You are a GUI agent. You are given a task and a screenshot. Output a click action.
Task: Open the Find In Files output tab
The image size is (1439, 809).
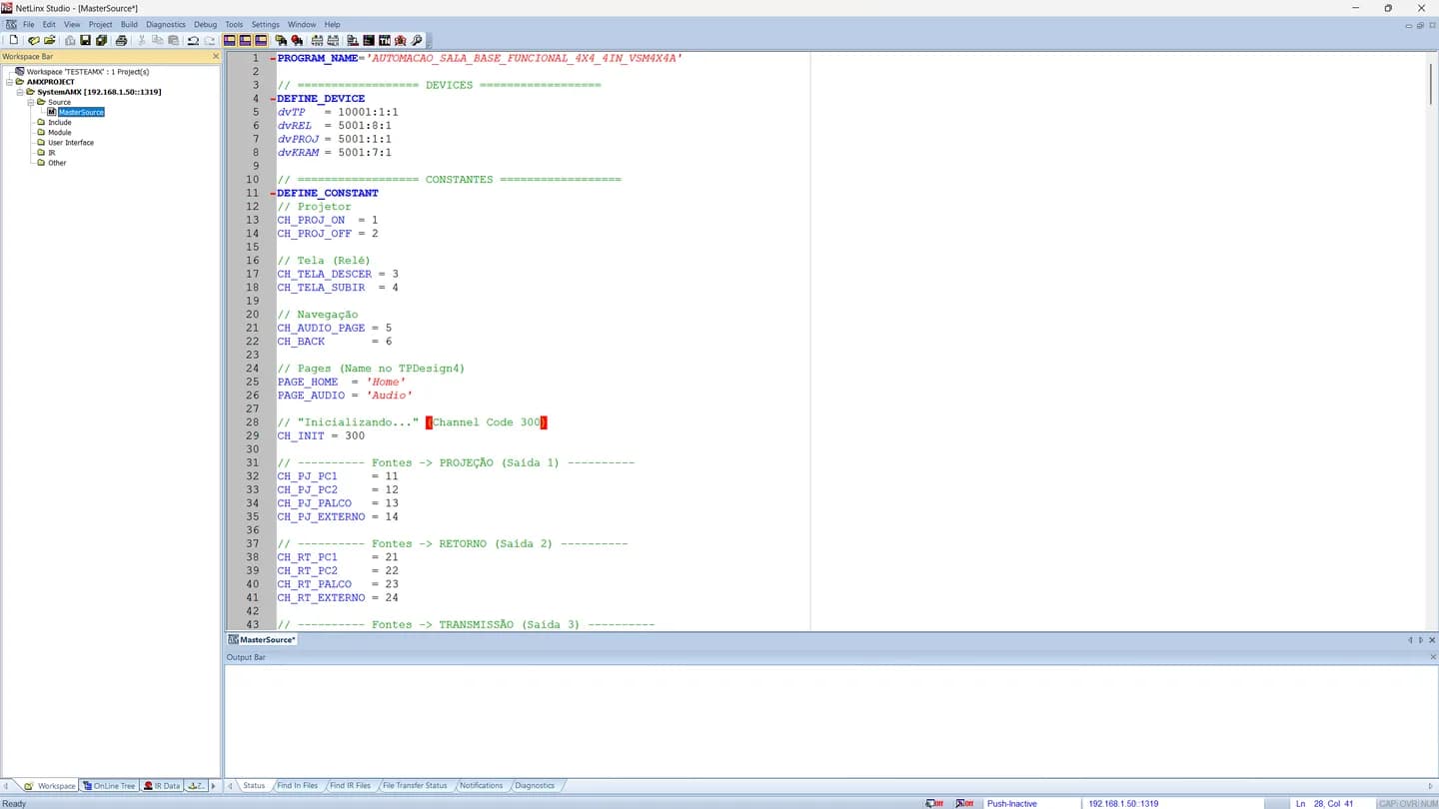tap(298, 785)
